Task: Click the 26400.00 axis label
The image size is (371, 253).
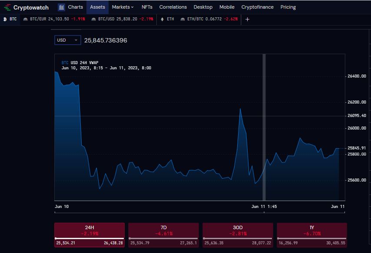Action: (357, 76)
